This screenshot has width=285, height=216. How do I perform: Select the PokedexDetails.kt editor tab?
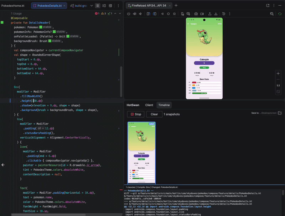[49, 6]
